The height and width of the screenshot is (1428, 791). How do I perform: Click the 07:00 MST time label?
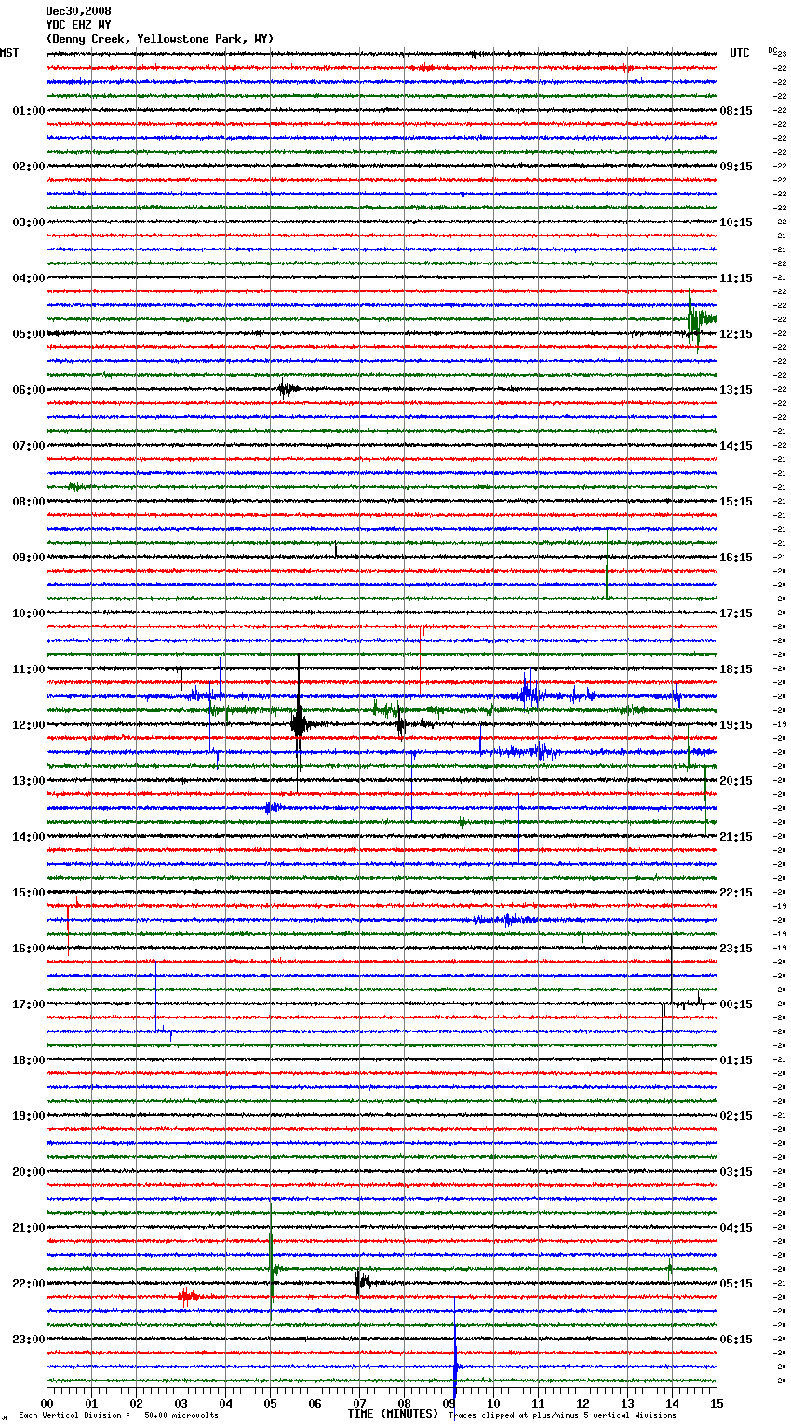(28, 446)
